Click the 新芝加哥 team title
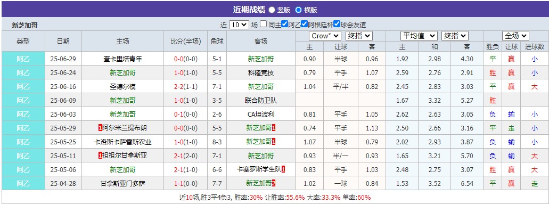 coord(24,26)
